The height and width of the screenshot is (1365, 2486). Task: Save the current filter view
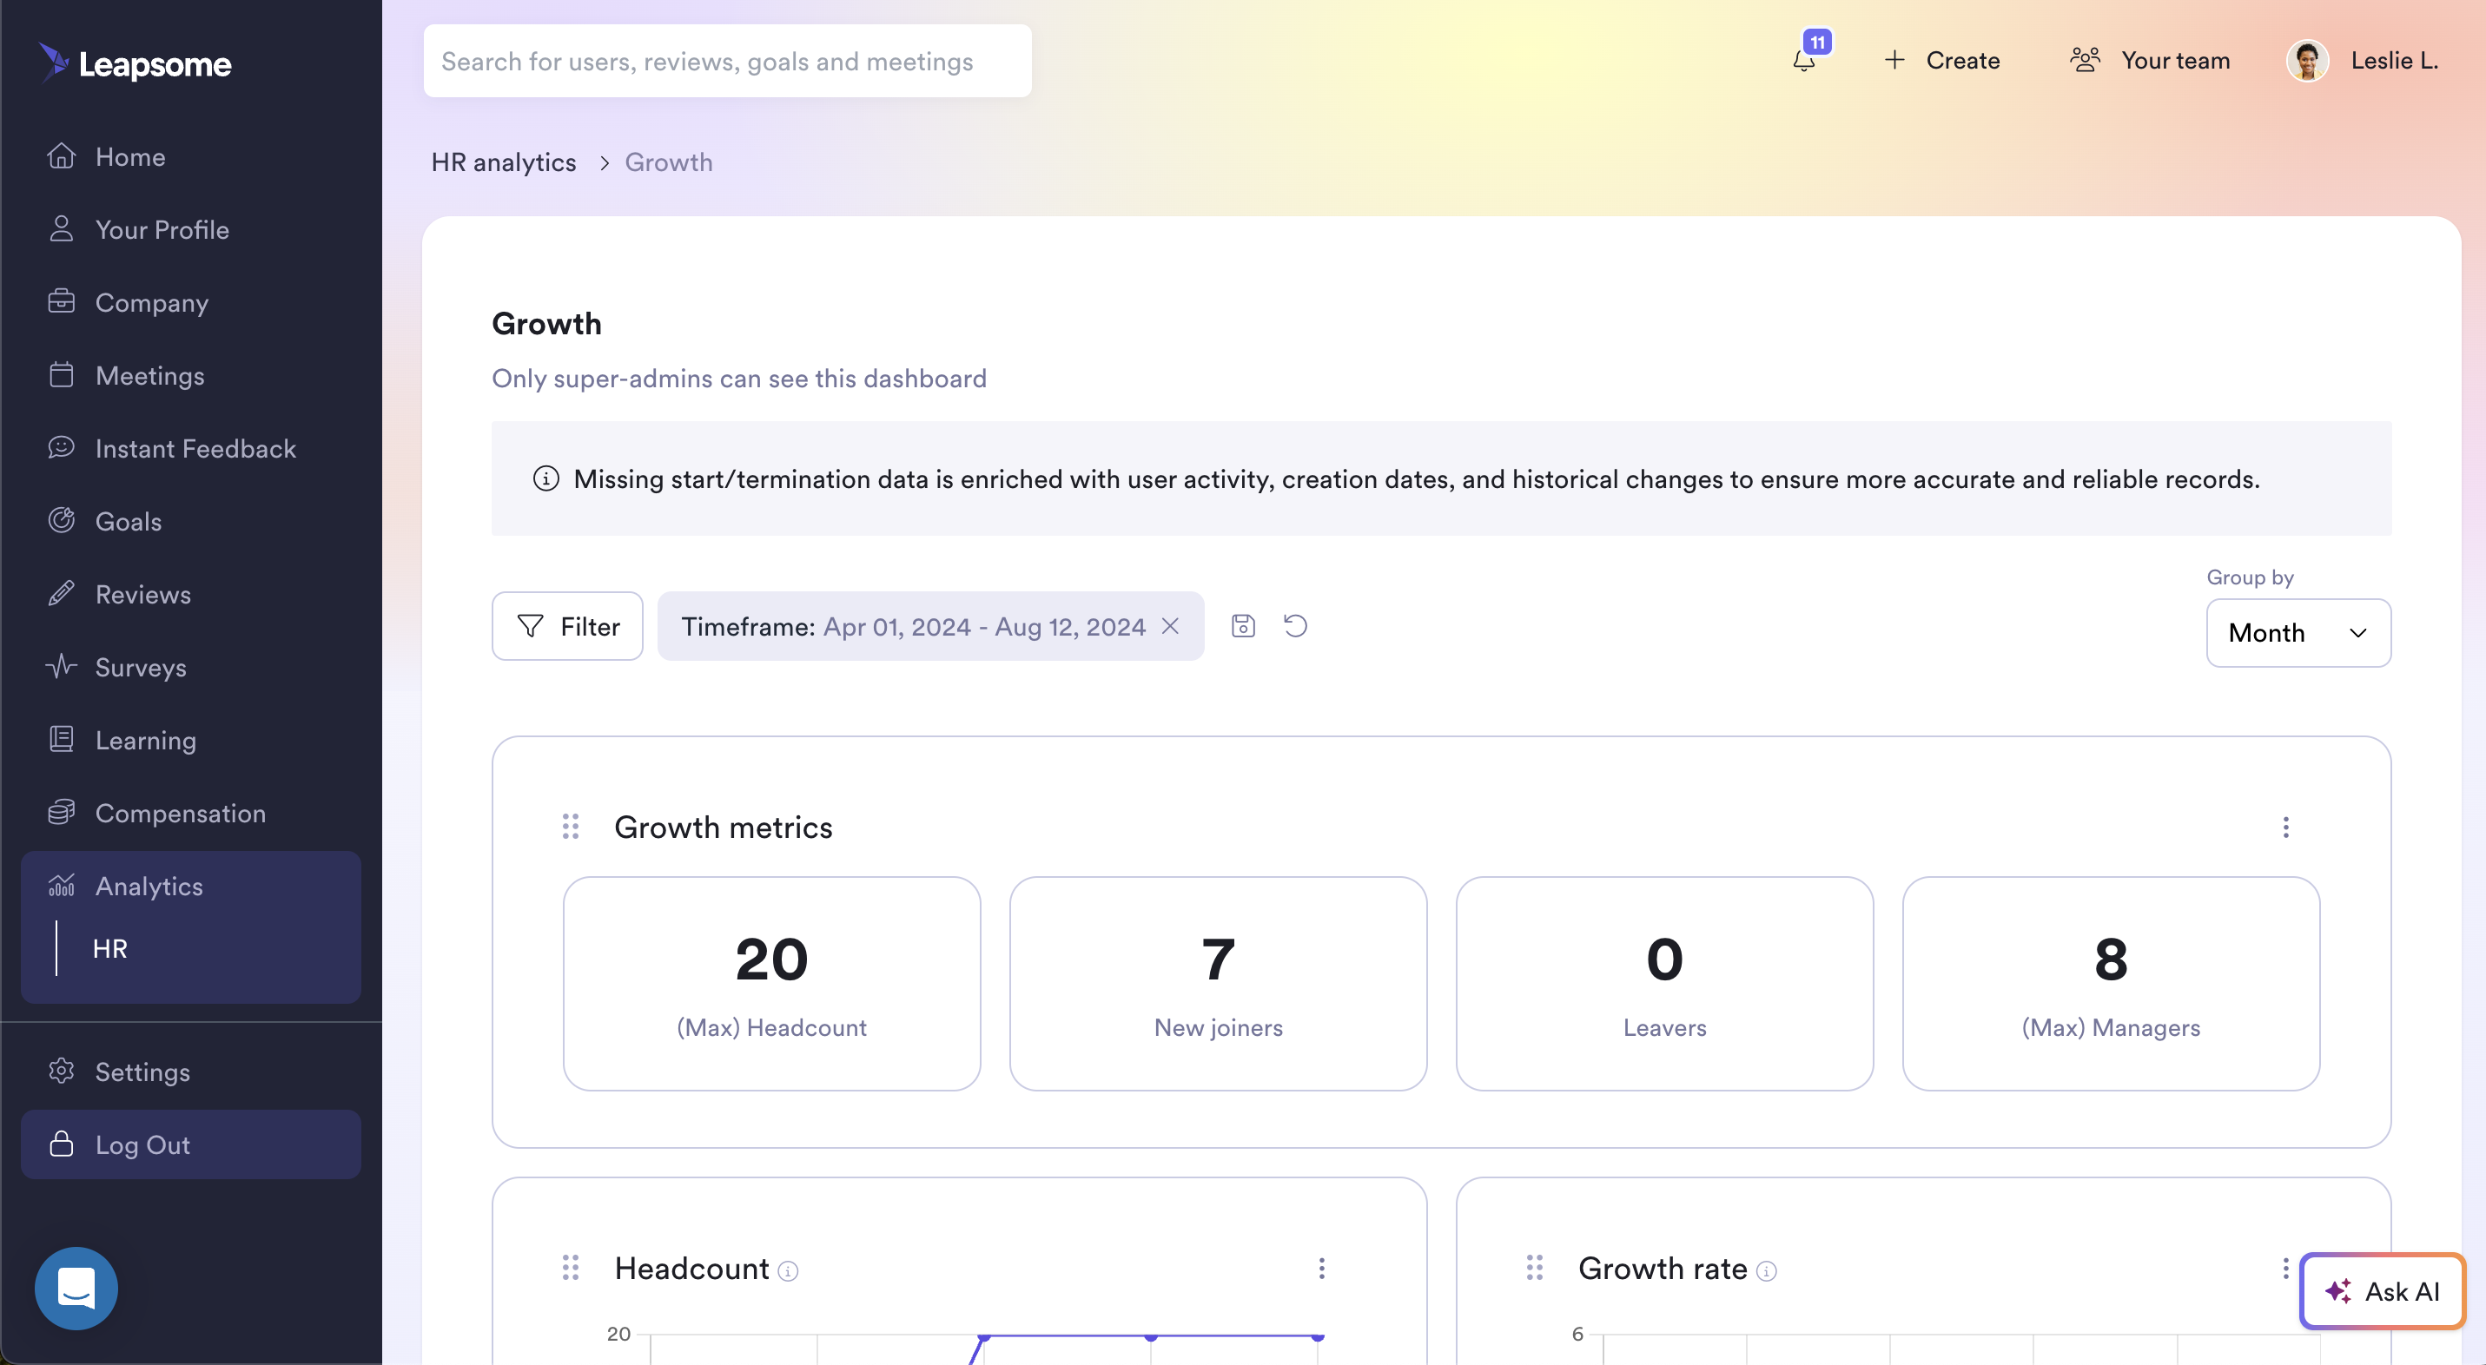[1243, 626]
